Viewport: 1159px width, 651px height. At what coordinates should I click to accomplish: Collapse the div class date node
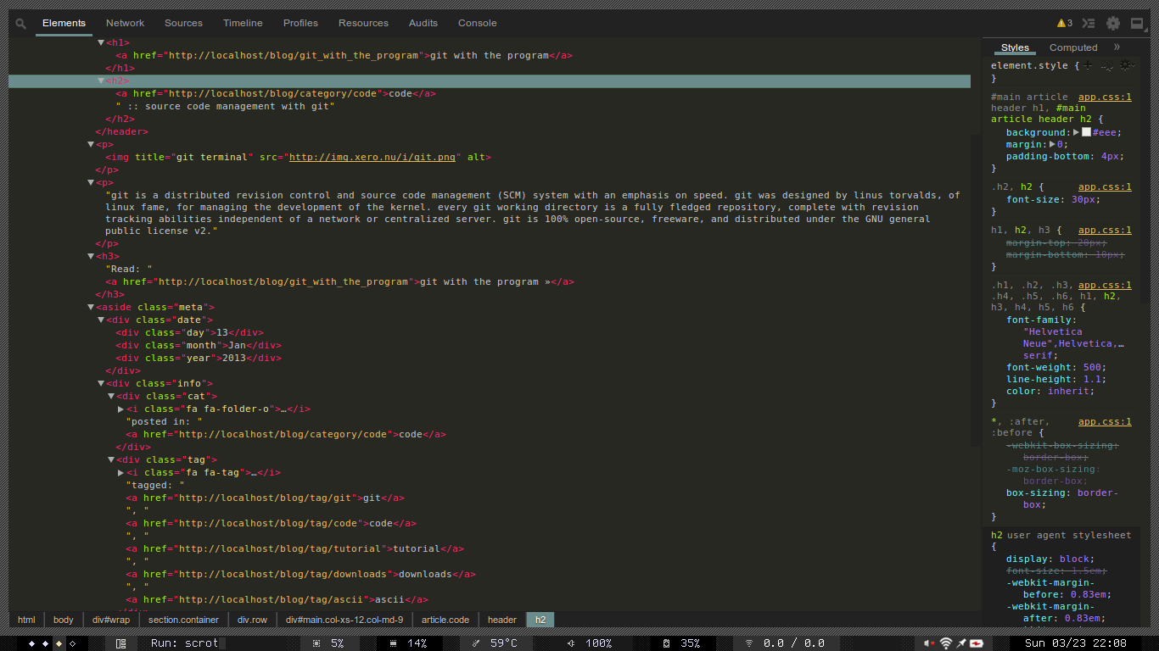pyautogui.click(x=101, y=320)
